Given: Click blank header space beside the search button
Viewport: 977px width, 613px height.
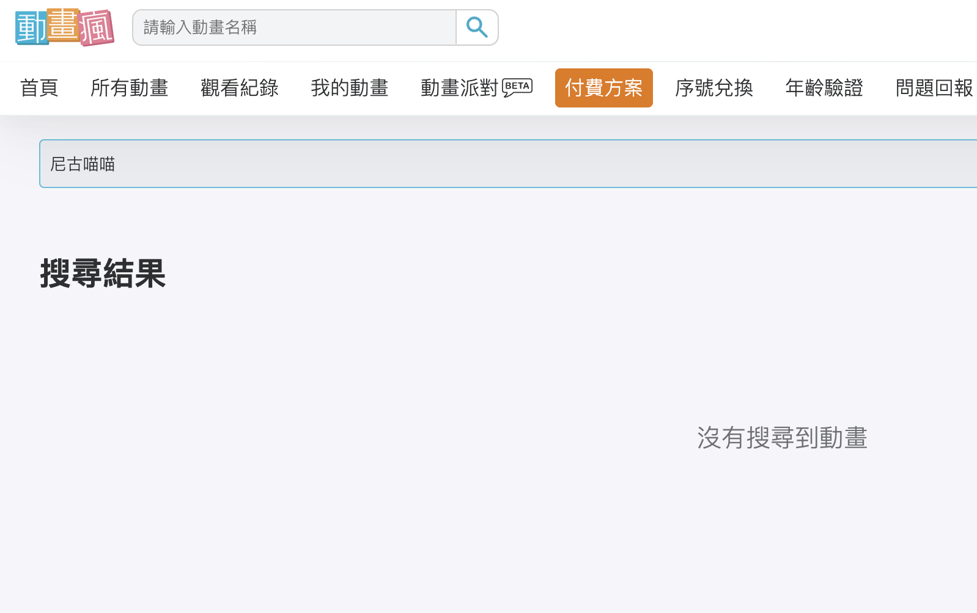Looking at the screenshot, I should tap(734, 27).
